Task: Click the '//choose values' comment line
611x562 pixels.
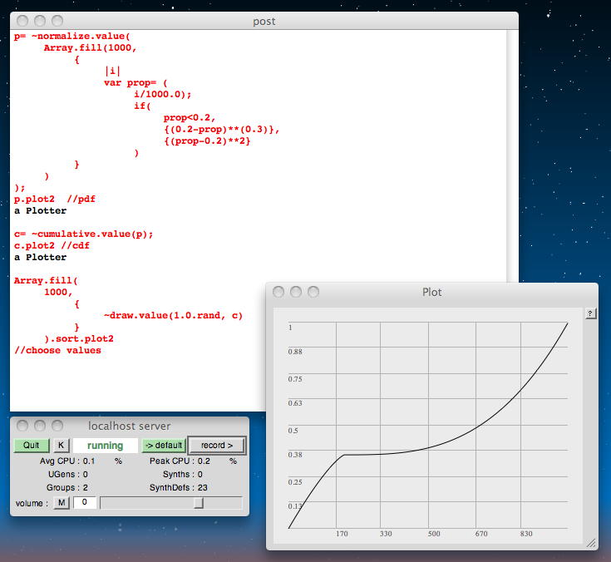Action: (x=57, y=351)
